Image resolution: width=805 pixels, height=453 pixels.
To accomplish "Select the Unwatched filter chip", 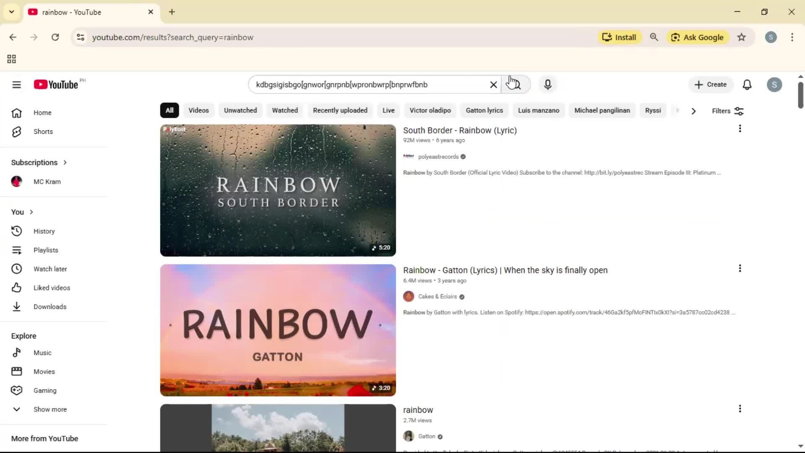I will click(240, 110).
